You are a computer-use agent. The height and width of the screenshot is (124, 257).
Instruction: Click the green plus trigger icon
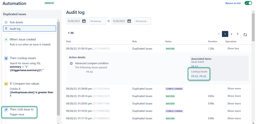(x=6, y=40)
